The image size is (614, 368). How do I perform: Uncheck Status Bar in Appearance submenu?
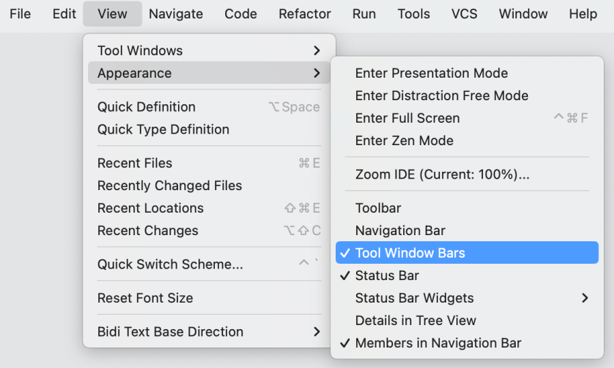pyautogui.click(x=387, y=275)
